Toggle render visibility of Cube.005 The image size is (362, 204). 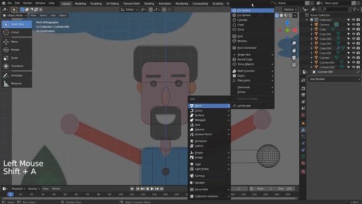pos(358,53)
